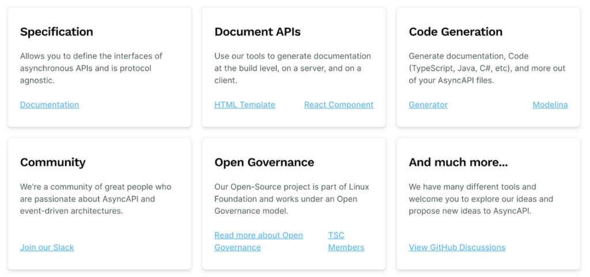Click the Code Generation heading
The height and width of the screenshot is (277, 590).
click(456, 32)
